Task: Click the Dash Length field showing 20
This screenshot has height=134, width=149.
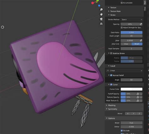Action: tap(131, 36)
